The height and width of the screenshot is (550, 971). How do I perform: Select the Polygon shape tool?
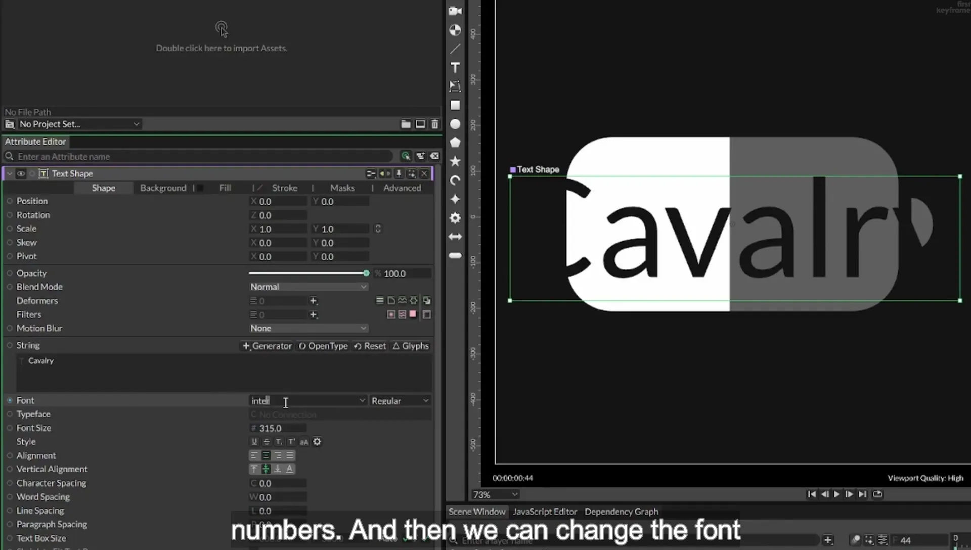point(455,143)
